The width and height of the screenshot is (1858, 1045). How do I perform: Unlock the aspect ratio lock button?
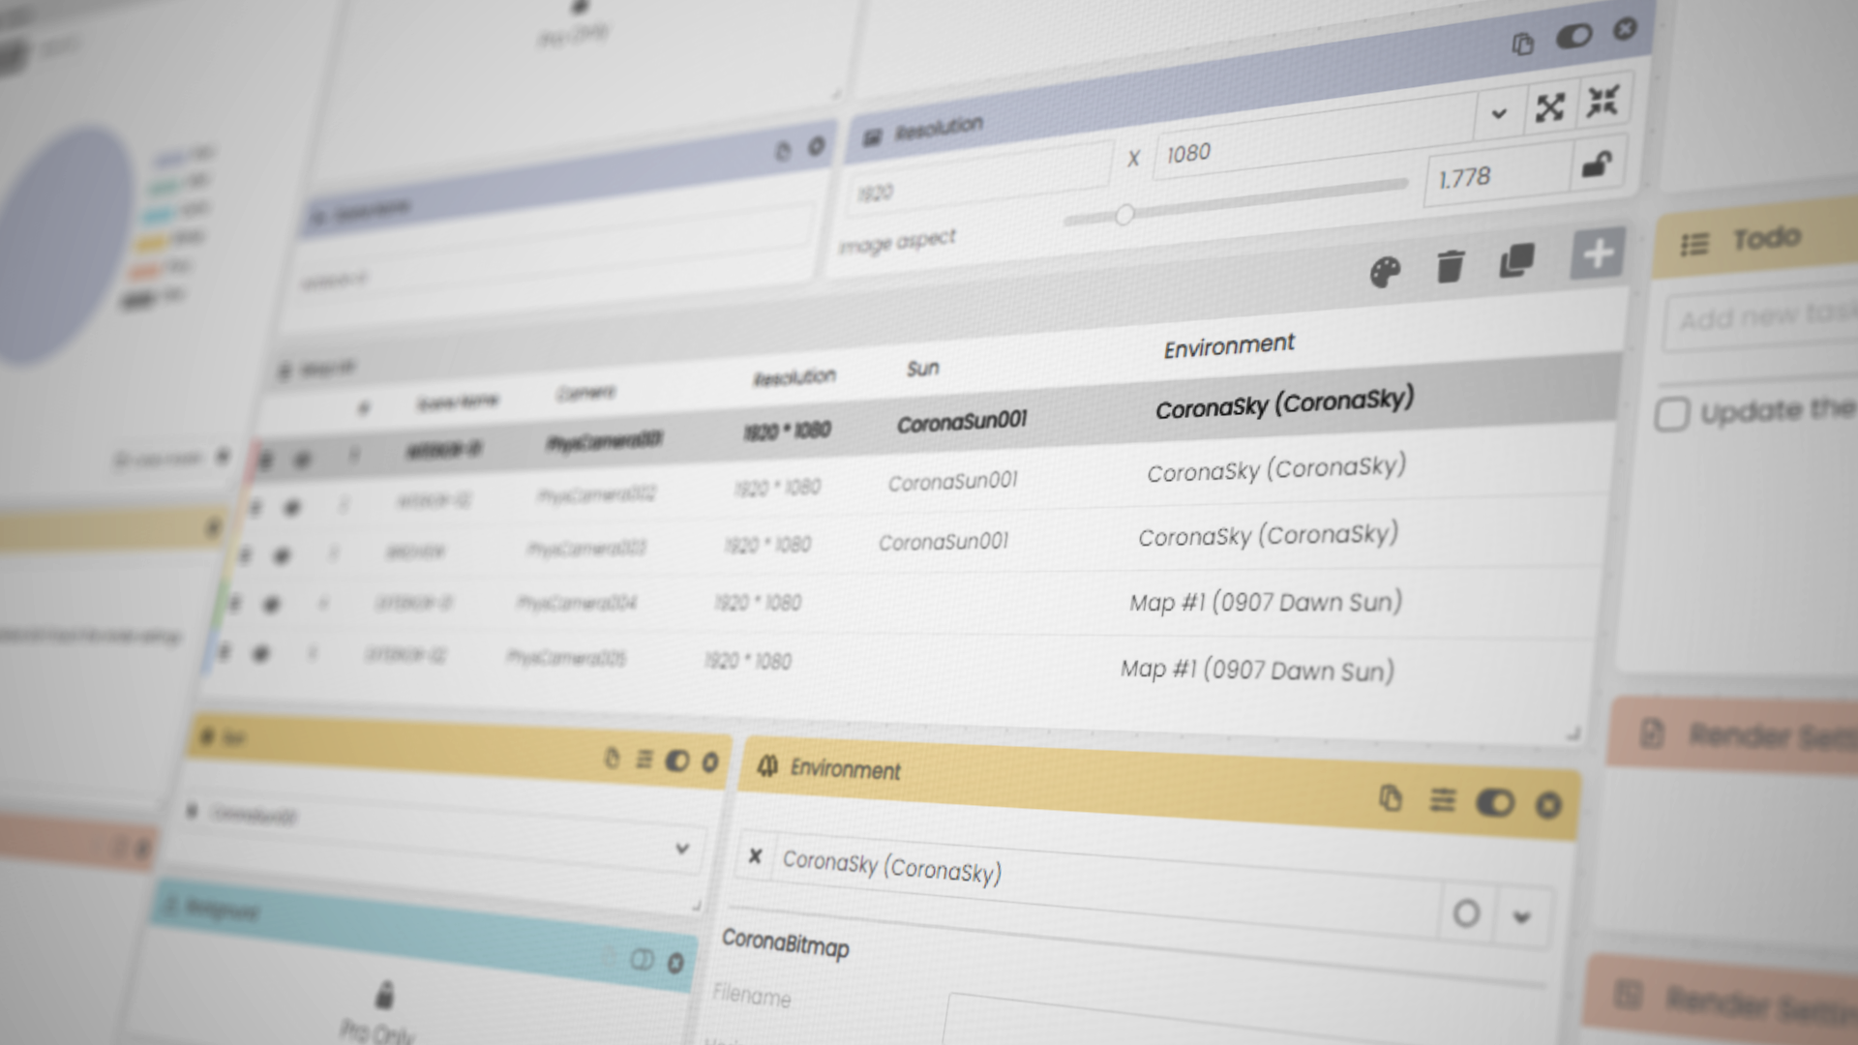[x=1596, y=162]
